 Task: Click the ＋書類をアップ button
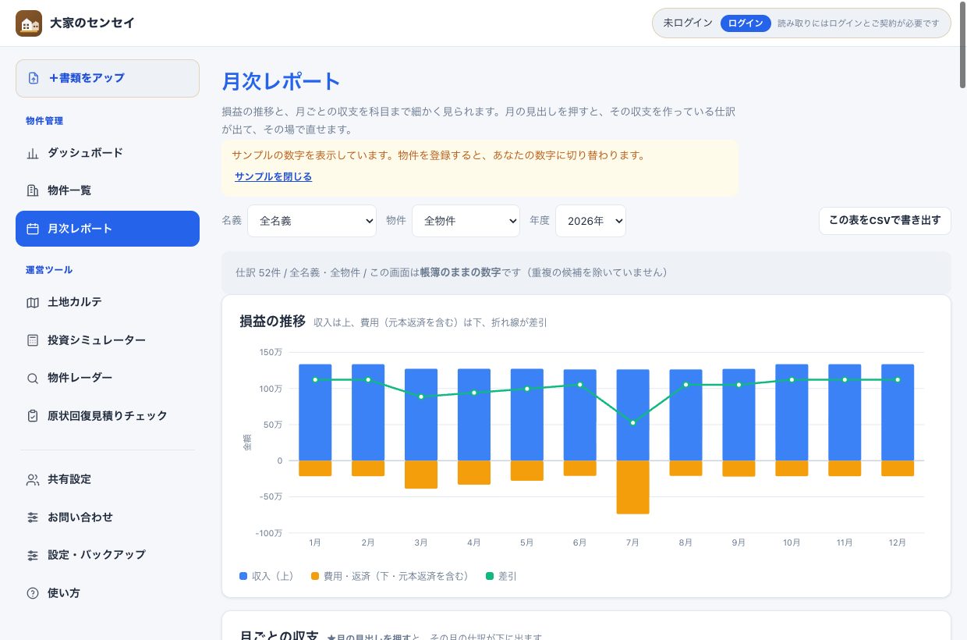(x=108, y=78)
